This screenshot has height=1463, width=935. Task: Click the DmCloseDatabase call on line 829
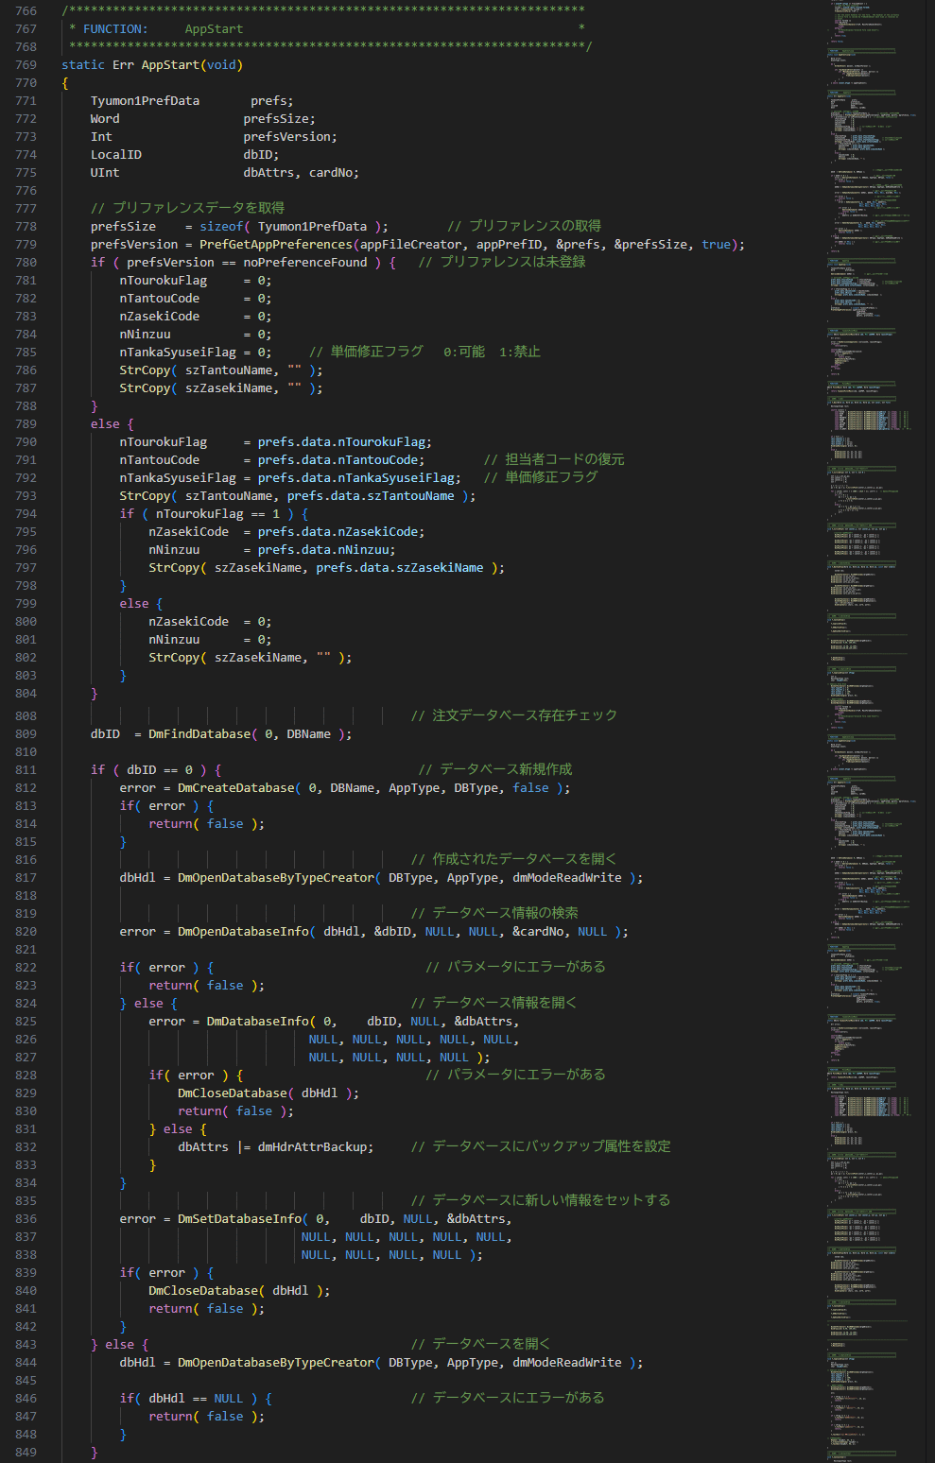coord(232,1093)
